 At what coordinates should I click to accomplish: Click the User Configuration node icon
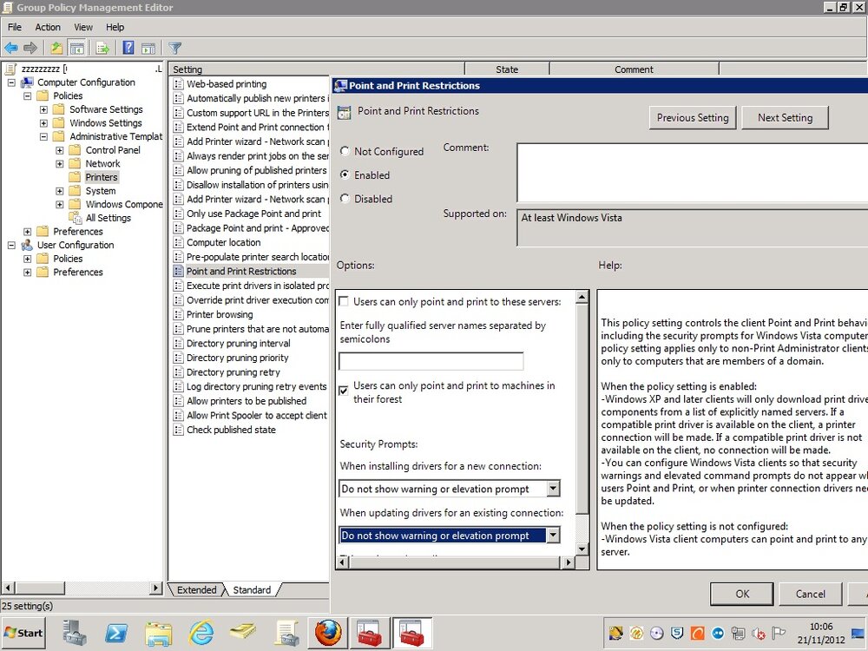coord(27,246)
